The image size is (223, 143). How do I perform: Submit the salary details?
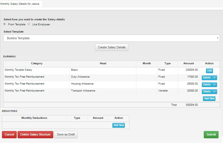click(x=211, y=135)
